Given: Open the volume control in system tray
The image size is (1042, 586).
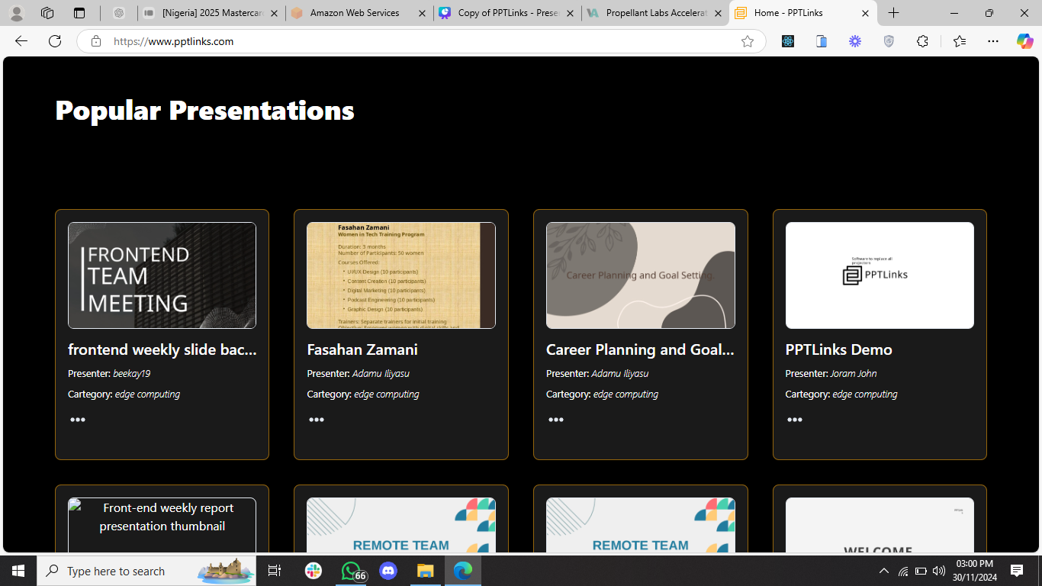Looking at the screenshot, I should click(939, 571).
